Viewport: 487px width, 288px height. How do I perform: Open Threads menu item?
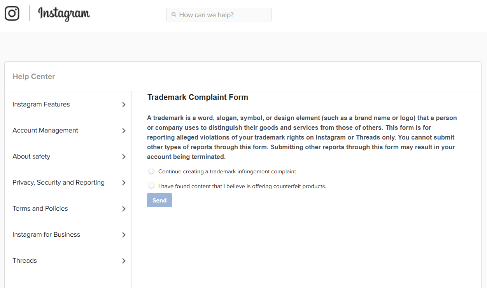pyautogui.click(x=68, y=261)
